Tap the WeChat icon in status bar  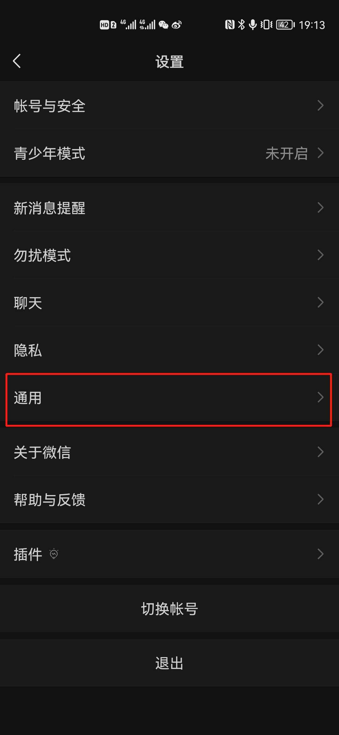pos(164,25)
